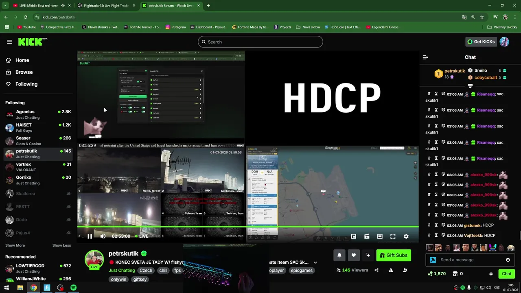Click the moderator hammer icon in chat input
This screenshot has height=293, width=521.
433,260
